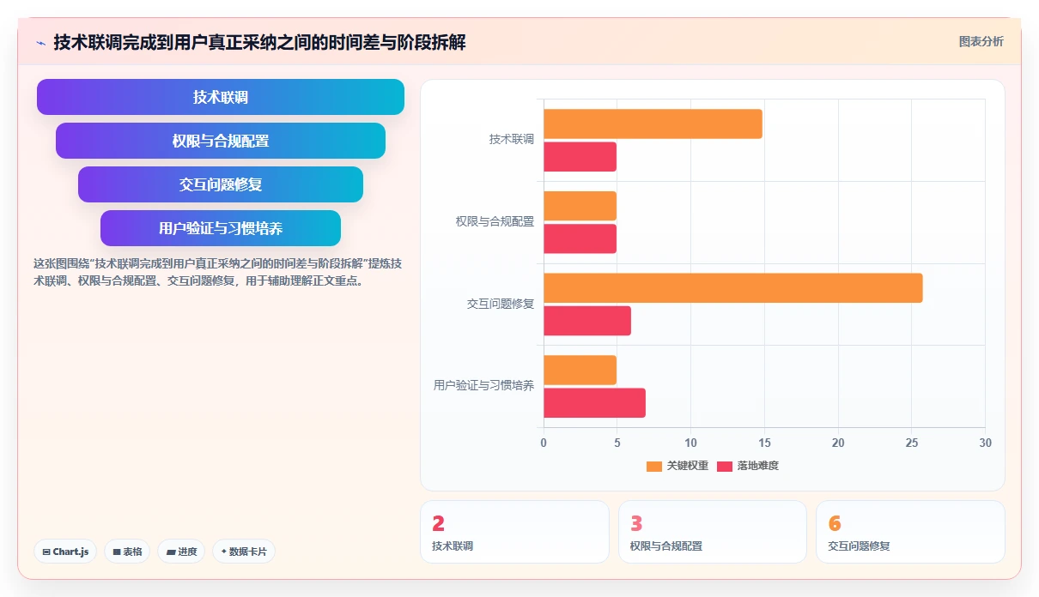The height and width of the screenshot is (597, 1039).
Task: Click the lightning icon beside the title
Action: click(x=40, y=43)
